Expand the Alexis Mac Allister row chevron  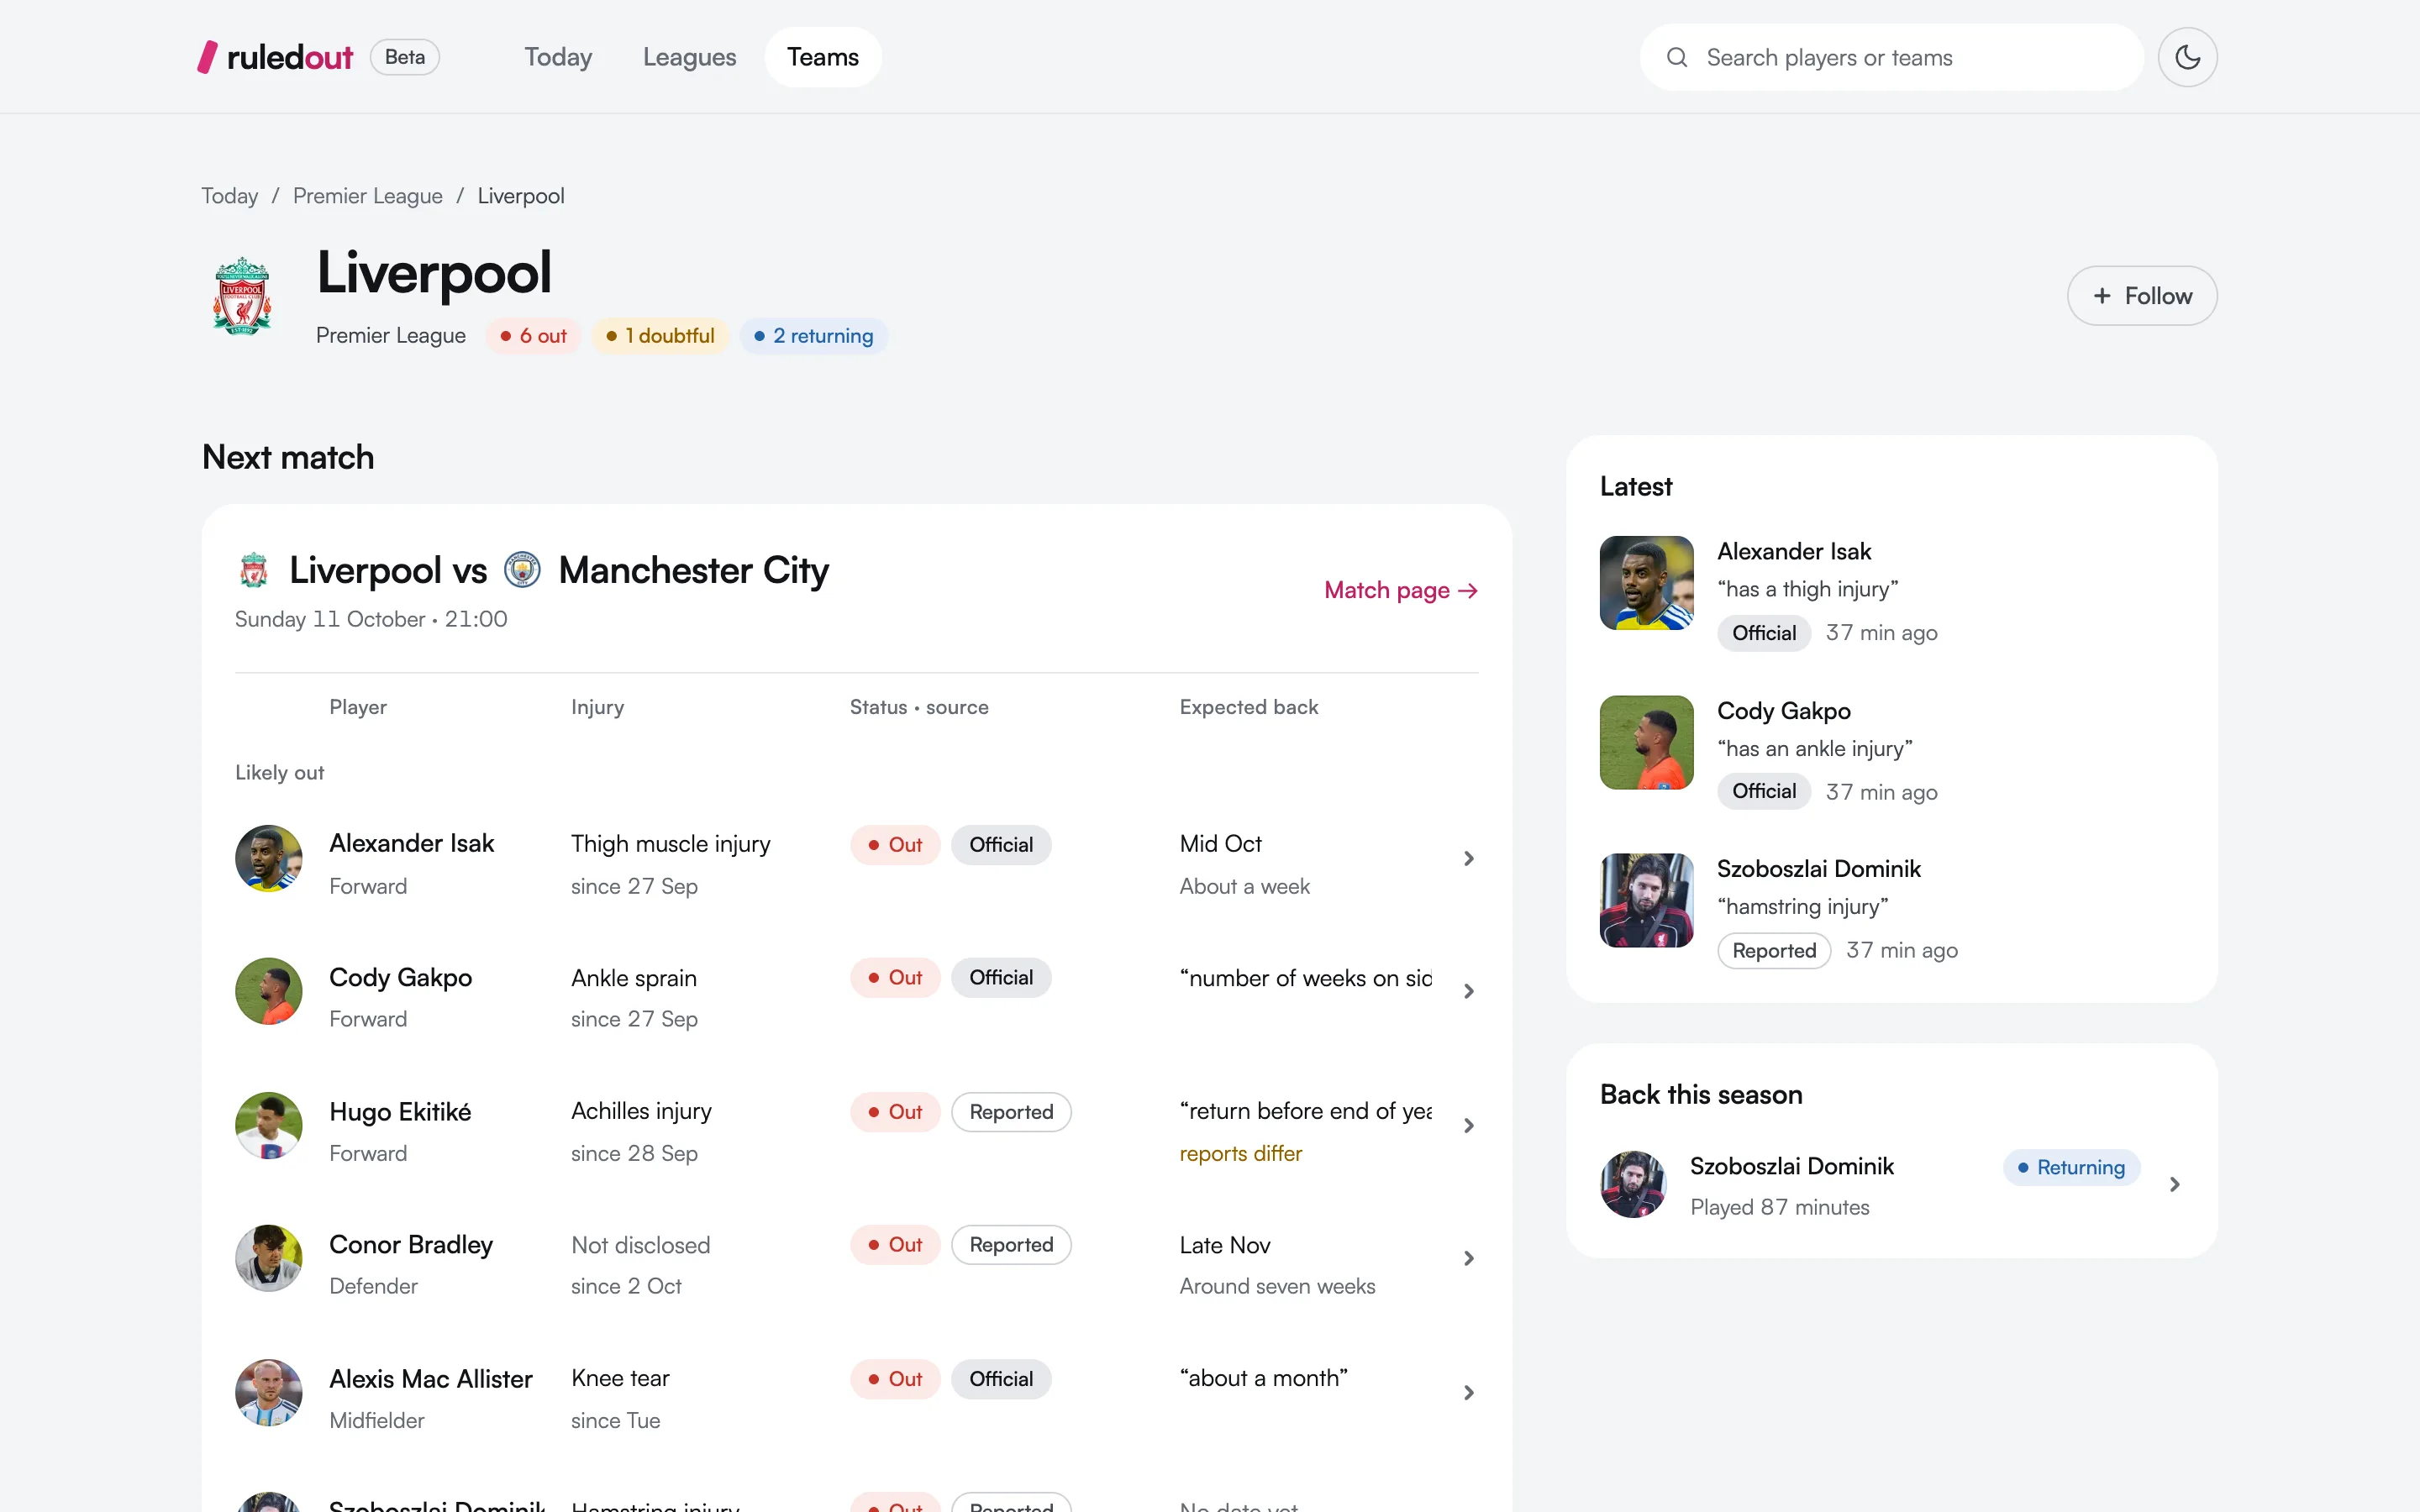pos(1468,1392)
